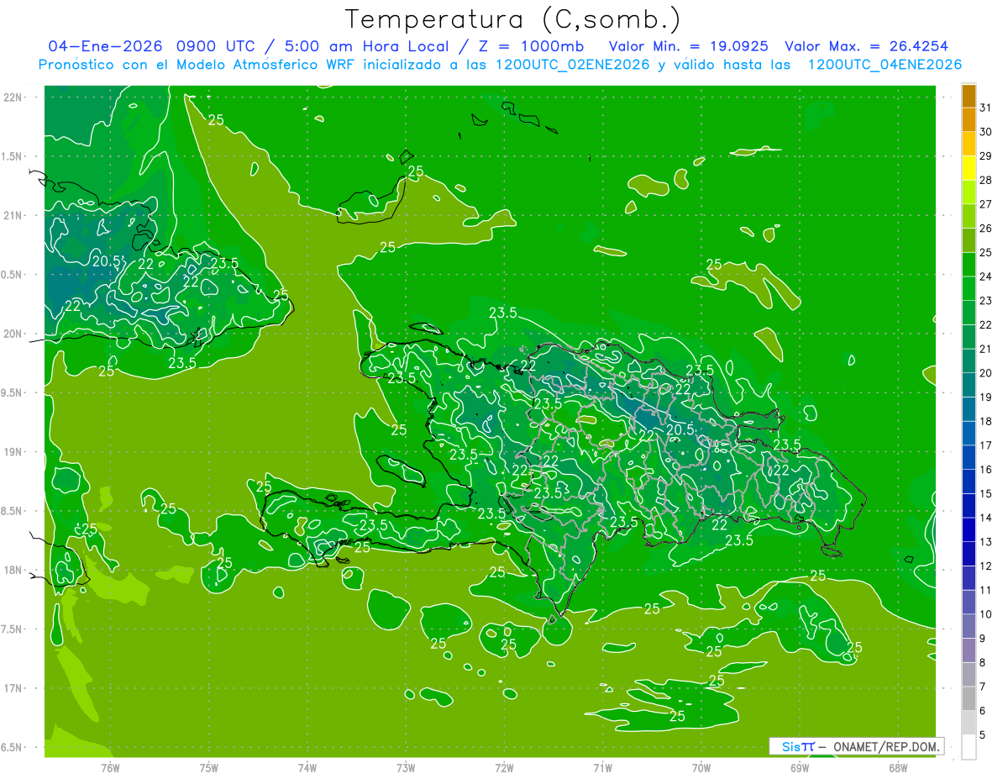Click the 20N latitude axis label
1008x779 pixels.
pos(13,334)
